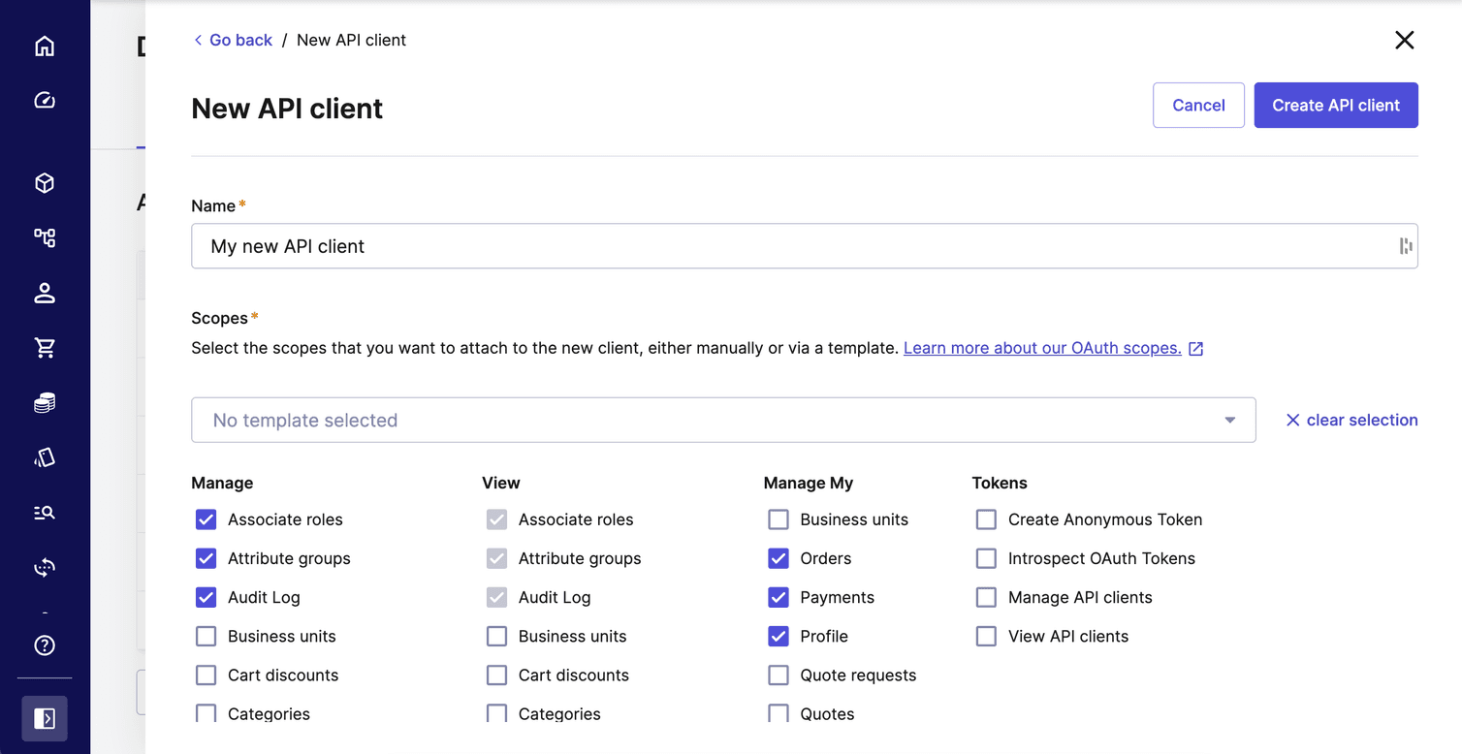Screen dimensions: 1462x754
Task: Open the Help question mark icon
Action: point(45,645)
